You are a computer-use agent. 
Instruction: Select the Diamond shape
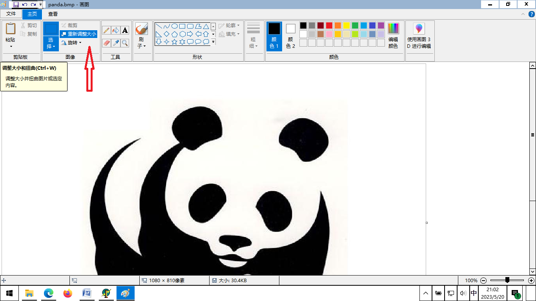click(167, 34)
